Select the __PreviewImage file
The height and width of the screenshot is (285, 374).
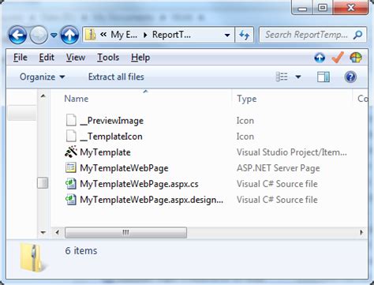coord(112,121)
